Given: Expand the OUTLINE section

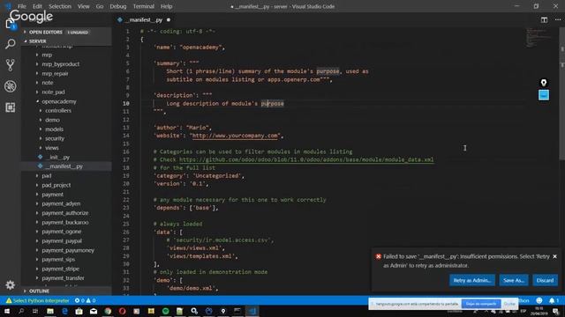Looking at the screenshot, I should [67, 291].
